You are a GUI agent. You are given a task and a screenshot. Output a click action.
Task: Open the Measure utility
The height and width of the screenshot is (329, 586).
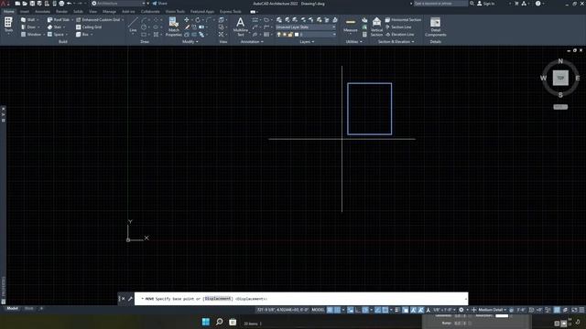(350, 26)
